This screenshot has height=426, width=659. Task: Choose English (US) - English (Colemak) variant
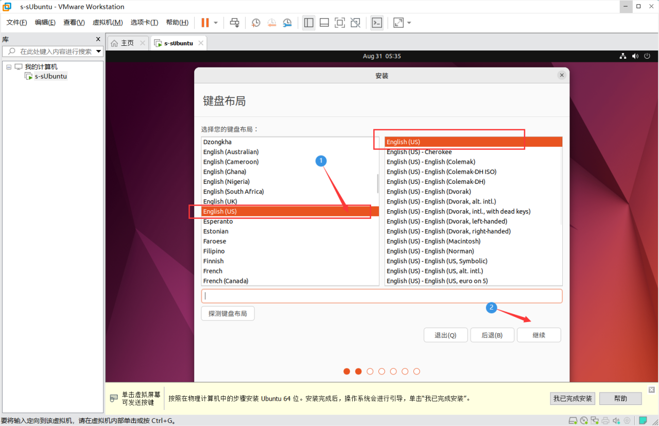(x=473, y=162)
